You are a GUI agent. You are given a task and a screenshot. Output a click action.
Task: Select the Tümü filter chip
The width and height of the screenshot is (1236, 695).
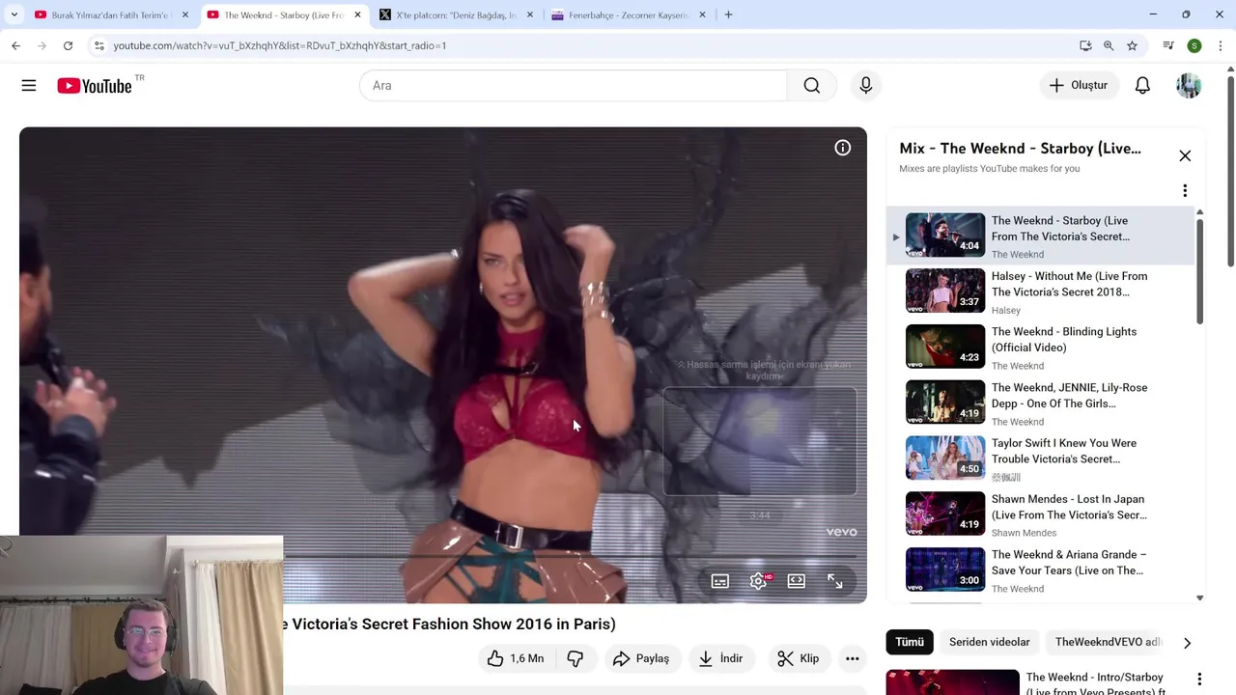point(909,642)
